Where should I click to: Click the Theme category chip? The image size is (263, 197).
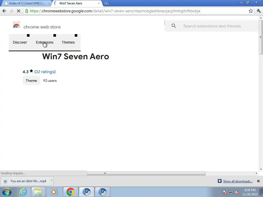pyautogui.click(x=31, y=81)
